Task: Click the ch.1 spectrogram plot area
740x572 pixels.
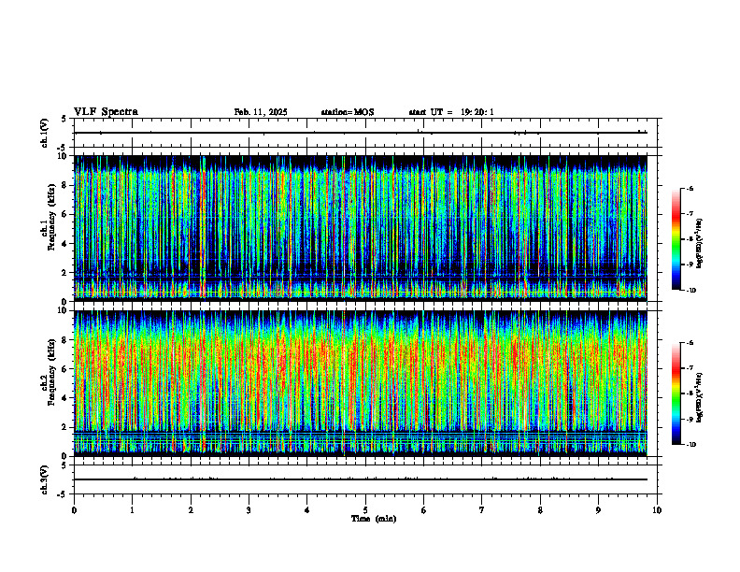Action: 361,228
